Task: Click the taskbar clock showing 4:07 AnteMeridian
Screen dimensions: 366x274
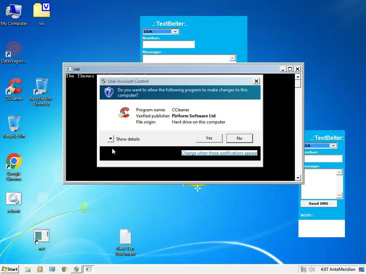Action: (x=338, y=269)
